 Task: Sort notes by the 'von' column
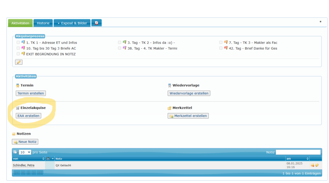(x=28, y=159)
